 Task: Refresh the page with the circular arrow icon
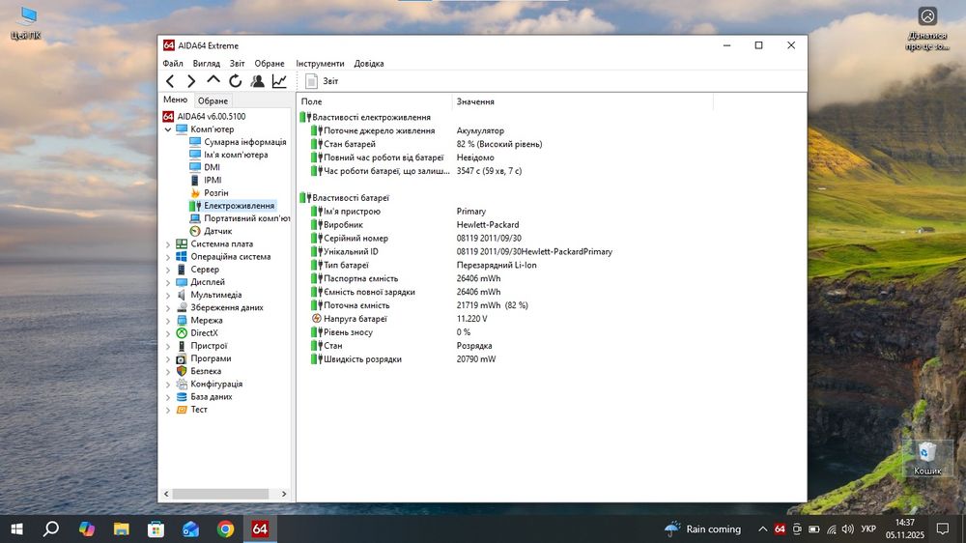coord(236,81)
